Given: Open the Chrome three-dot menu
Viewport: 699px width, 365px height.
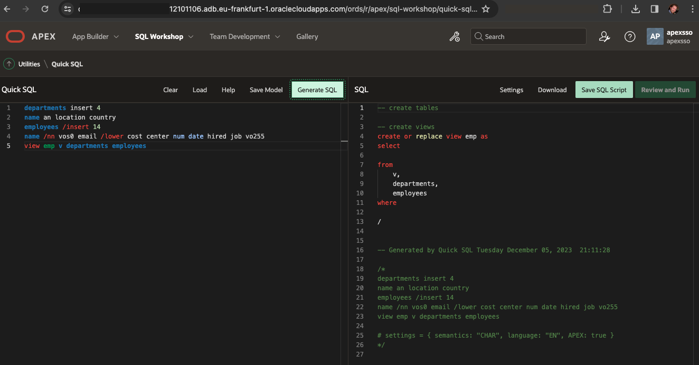Looking at the screenshot, I should [x=692, y=9].
